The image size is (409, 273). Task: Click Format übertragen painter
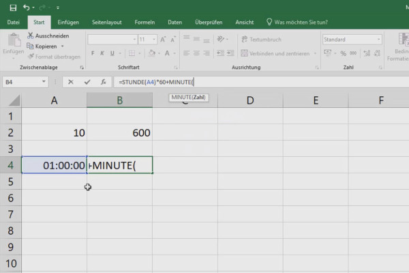click(54, 57)
